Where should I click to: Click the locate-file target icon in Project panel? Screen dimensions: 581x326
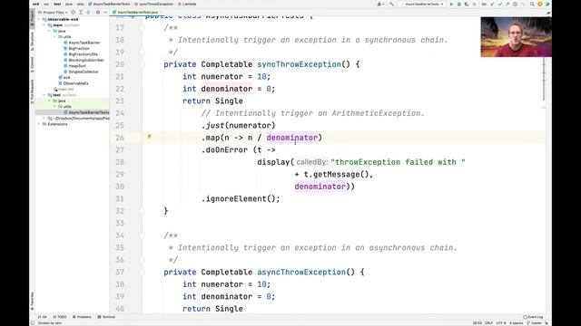pos(73,12)
